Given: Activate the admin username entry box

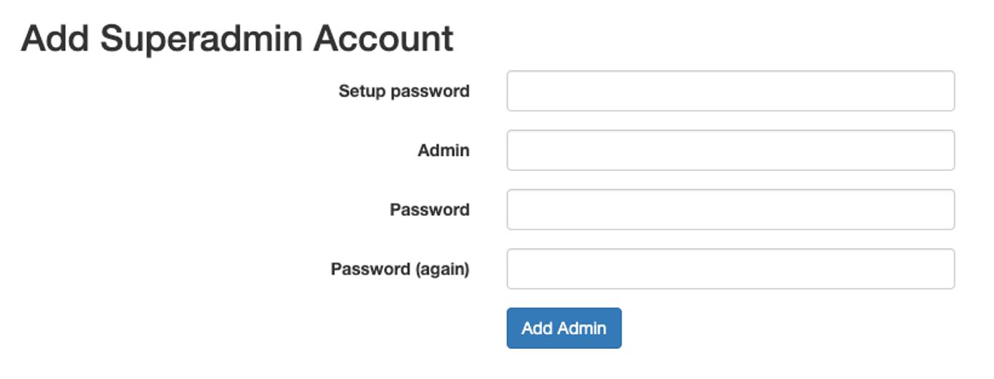Looking at the screenshot, I should [x=730, y=150].
